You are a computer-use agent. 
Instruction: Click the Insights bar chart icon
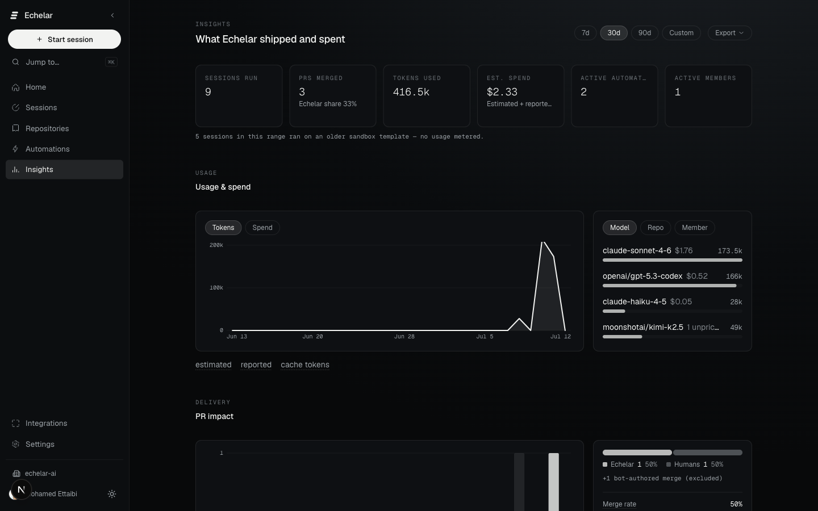click(x=16, y=169)
